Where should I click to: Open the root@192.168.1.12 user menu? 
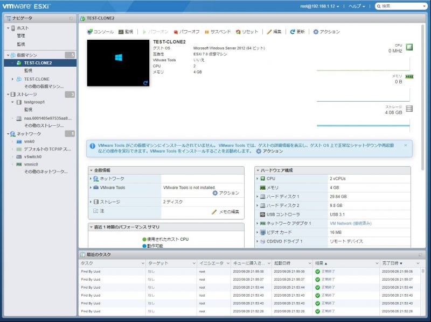[319, 6]
